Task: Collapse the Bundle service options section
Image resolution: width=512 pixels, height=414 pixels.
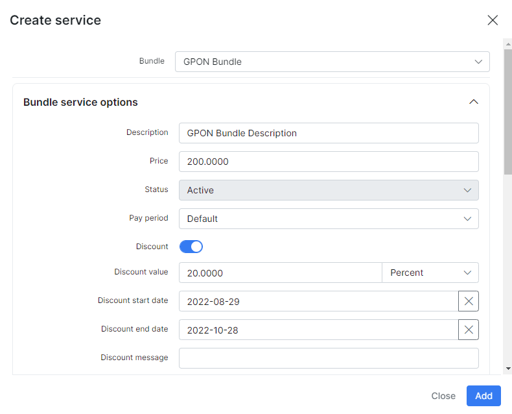Action: [x=474, y=102]
